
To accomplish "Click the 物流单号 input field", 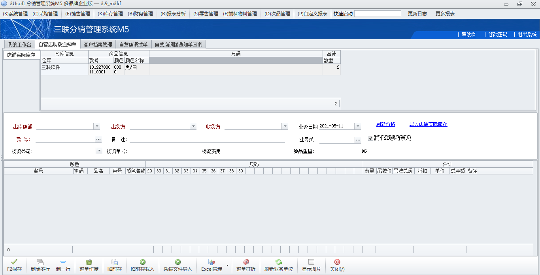I will 161,151.
